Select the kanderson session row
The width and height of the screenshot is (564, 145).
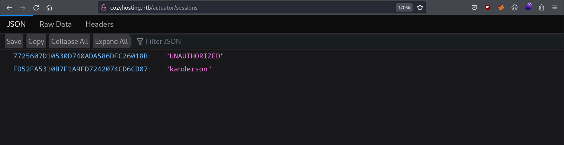pyautogui.click(x=112, y=69)
